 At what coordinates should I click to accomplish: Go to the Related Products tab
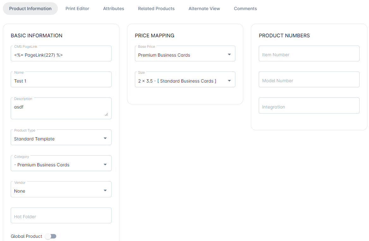(x=156, y=9)
